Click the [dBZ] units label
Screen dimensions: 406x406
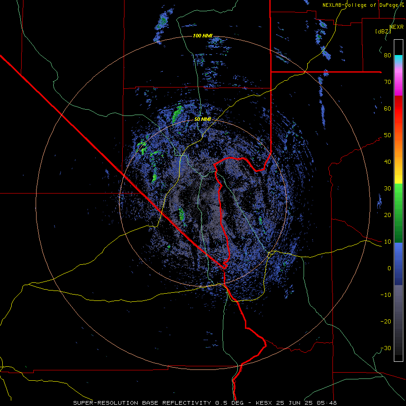tap(383, 32)
